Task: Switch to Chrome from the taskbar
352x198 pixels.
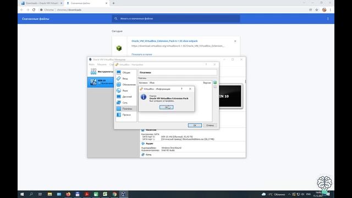Action: pos(114,194)
